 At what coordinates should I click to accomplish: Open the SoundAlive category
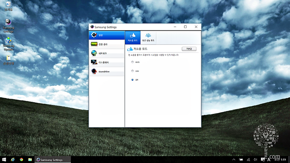click(x=107, y=71)
